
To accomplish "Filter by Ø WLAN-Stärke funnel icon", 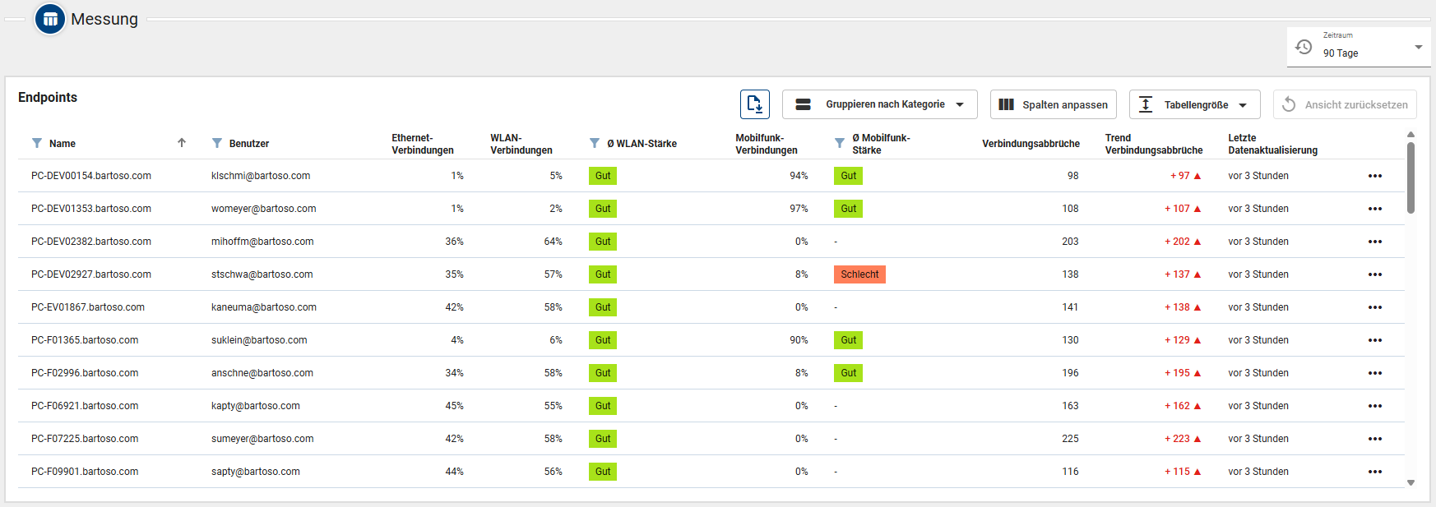I will [595, 143].
